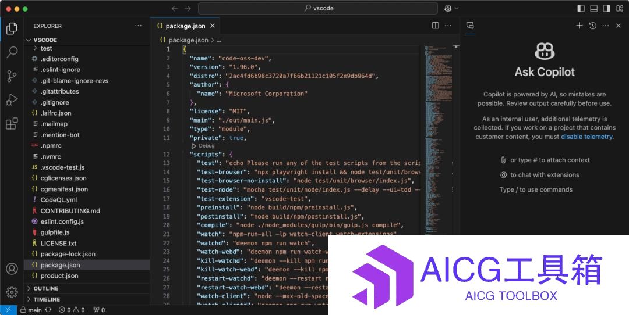Expand the OUTLINE section

(87, 289)
